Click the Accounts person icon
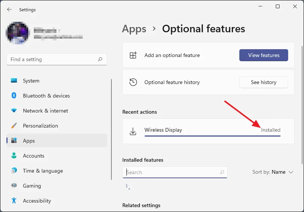The image size is (304, 212). tap(14, 156)
